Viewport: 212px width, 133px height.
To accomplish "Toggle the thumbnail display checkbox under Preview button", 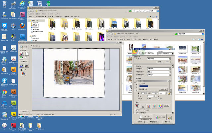I will click(x=140, y=120).
